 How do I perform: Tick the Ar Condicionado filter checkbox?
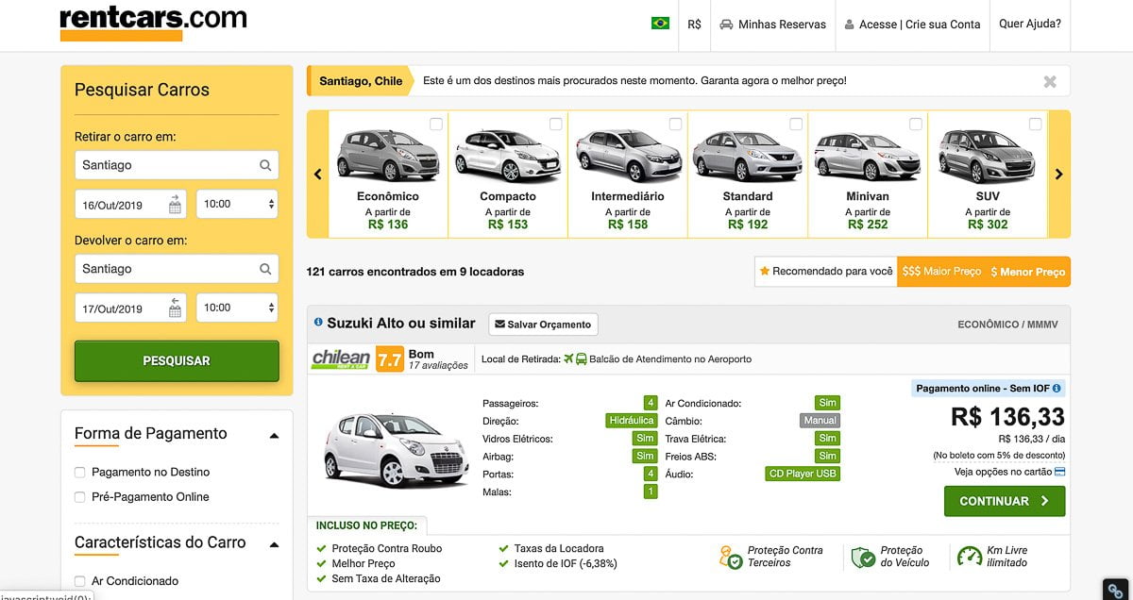click(x=80, y=581)
